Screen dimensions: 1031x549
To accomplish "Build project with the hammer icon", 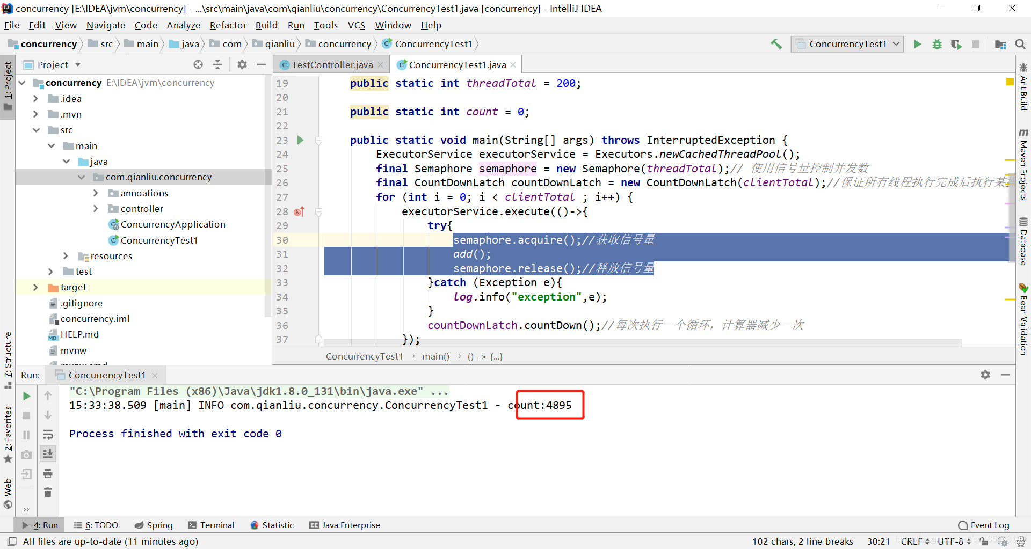I will (776, 44).
